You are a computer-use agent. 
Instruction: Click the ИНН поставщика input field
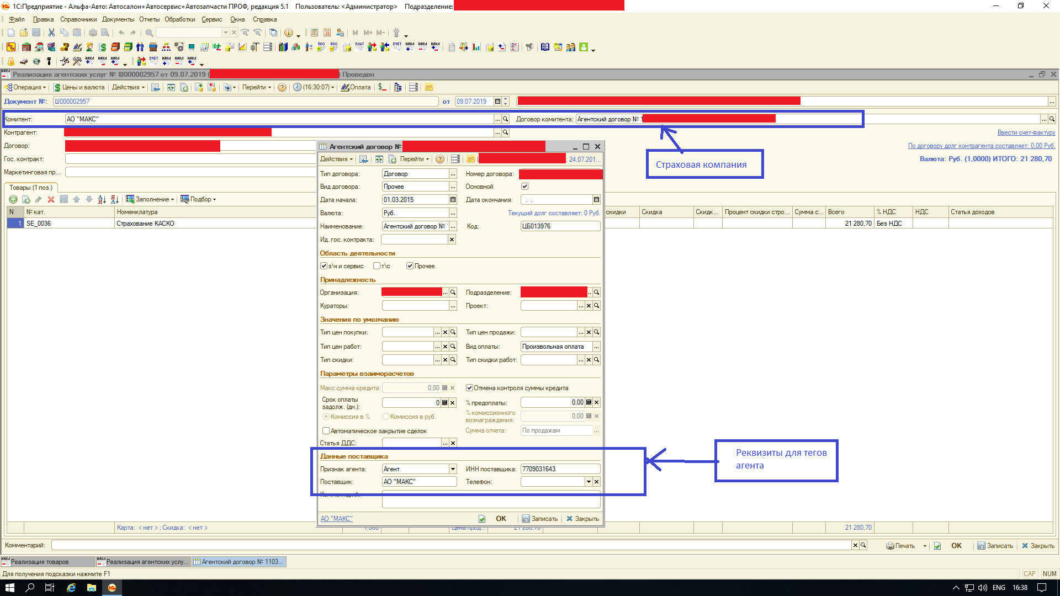point(560,469)
